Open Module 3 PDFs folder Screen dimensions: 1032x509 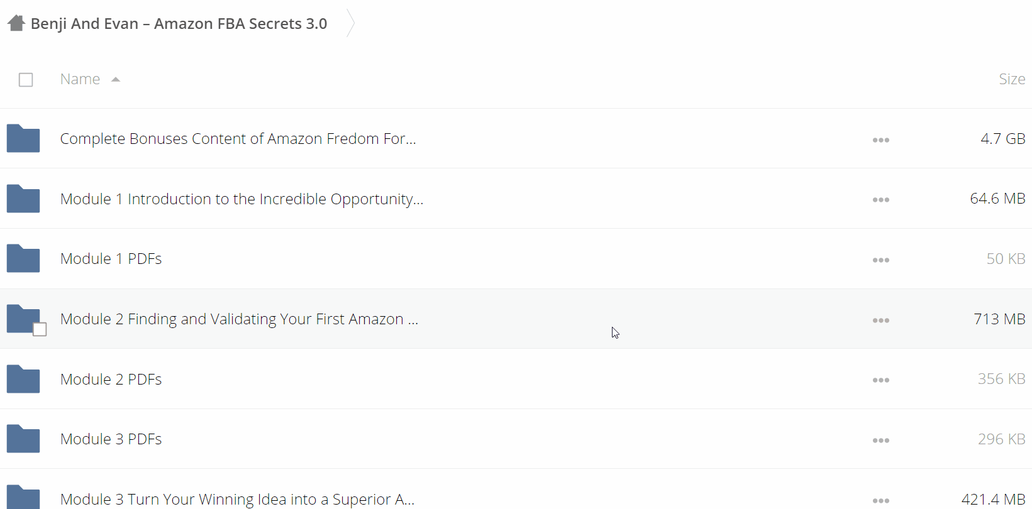tap(111, 439)
